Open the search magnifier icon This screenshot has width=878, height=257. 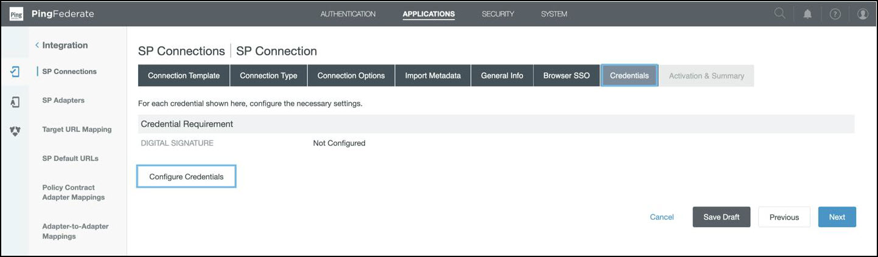coord(779,14)
